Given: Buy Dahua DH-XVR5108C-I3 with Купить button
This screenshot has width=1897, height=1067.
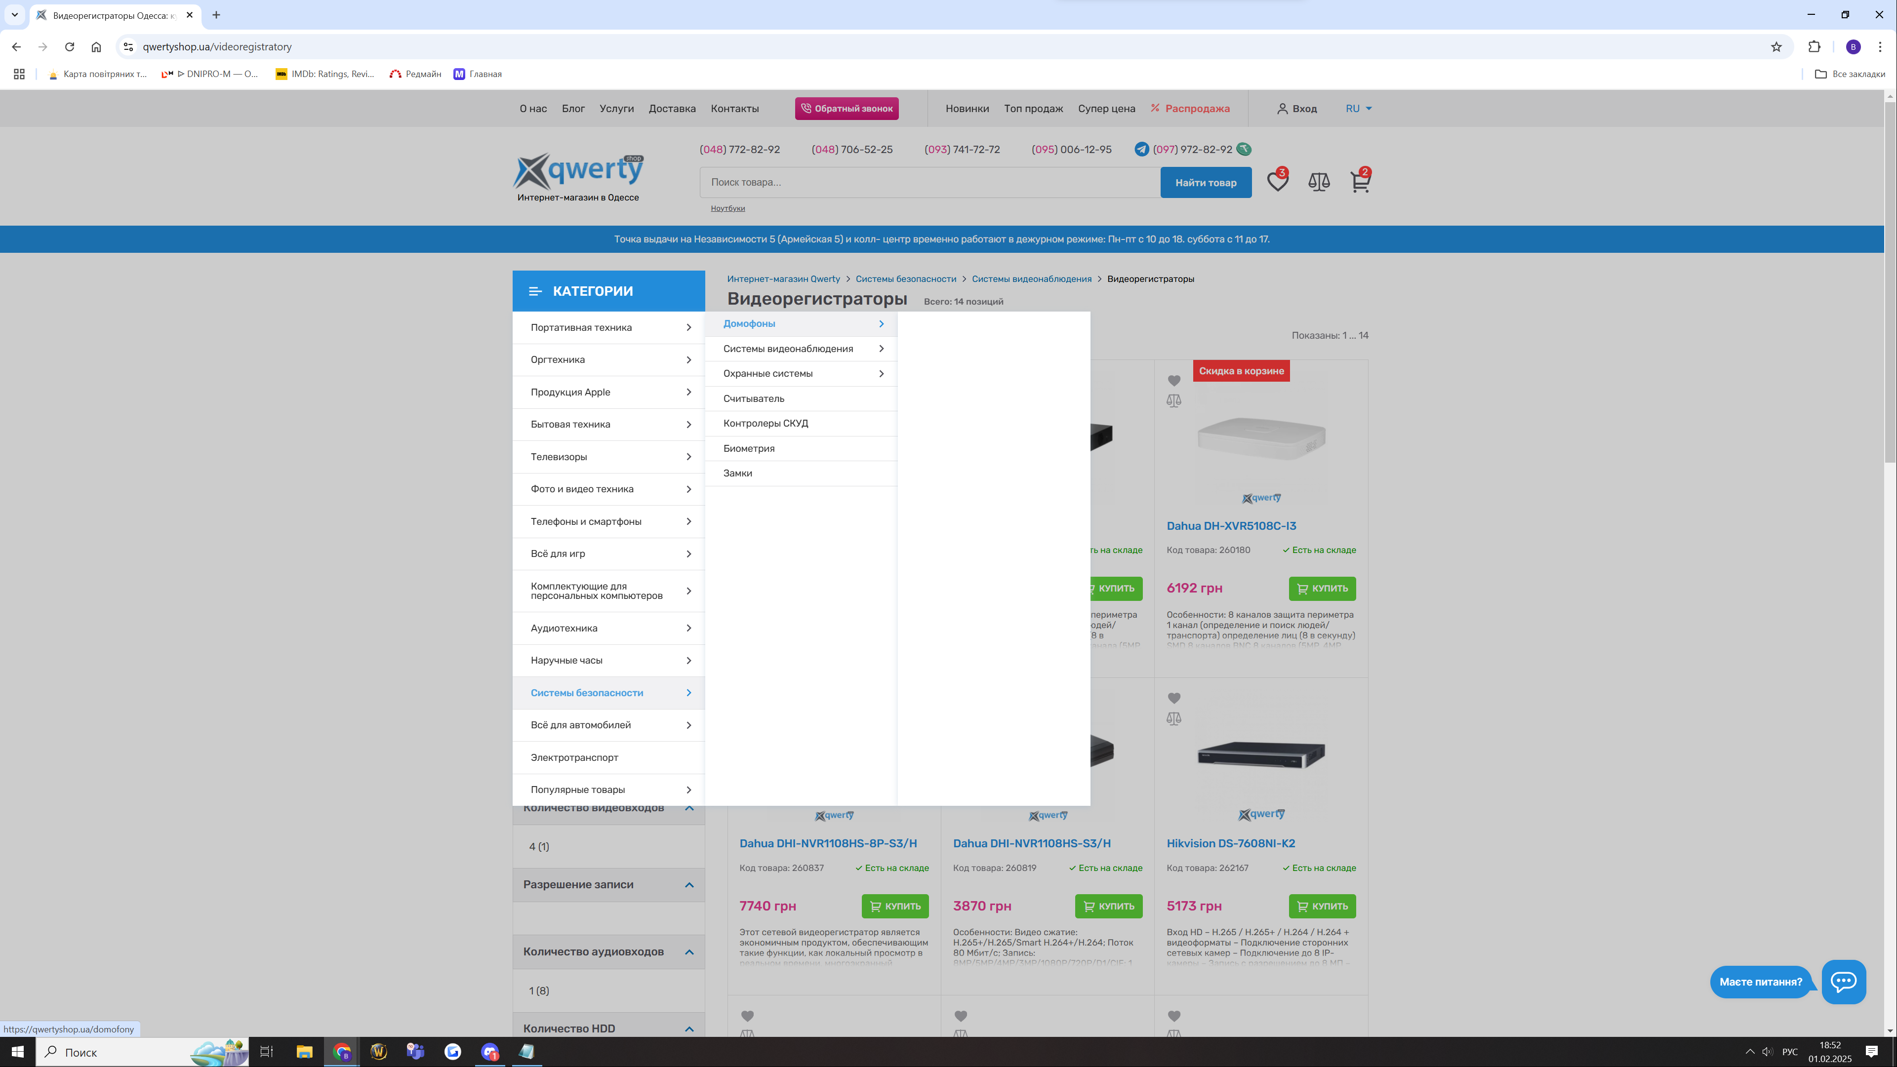Looking at the screenshot, I should point(1322,589).
